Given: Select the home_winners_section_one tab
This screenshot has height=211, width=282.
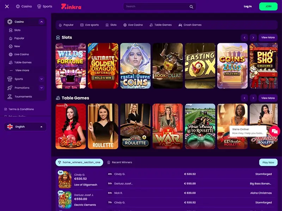Looking at the screenshot, I should click(79, 162).
